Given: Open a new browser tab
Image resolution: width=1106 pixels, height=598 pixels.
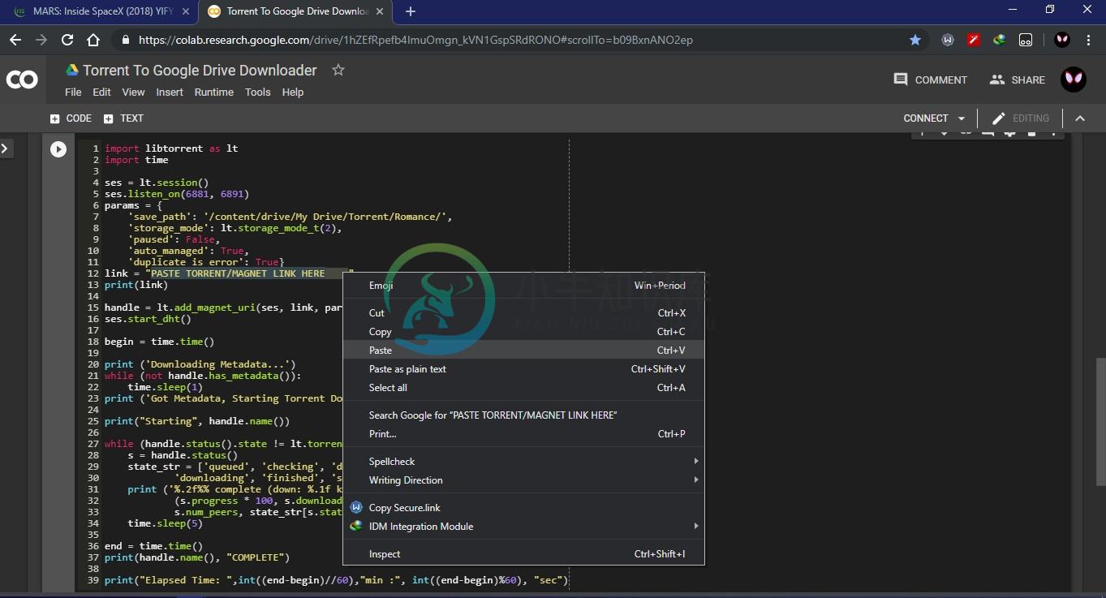Looking at the screenshot, I should coord(411,11).
